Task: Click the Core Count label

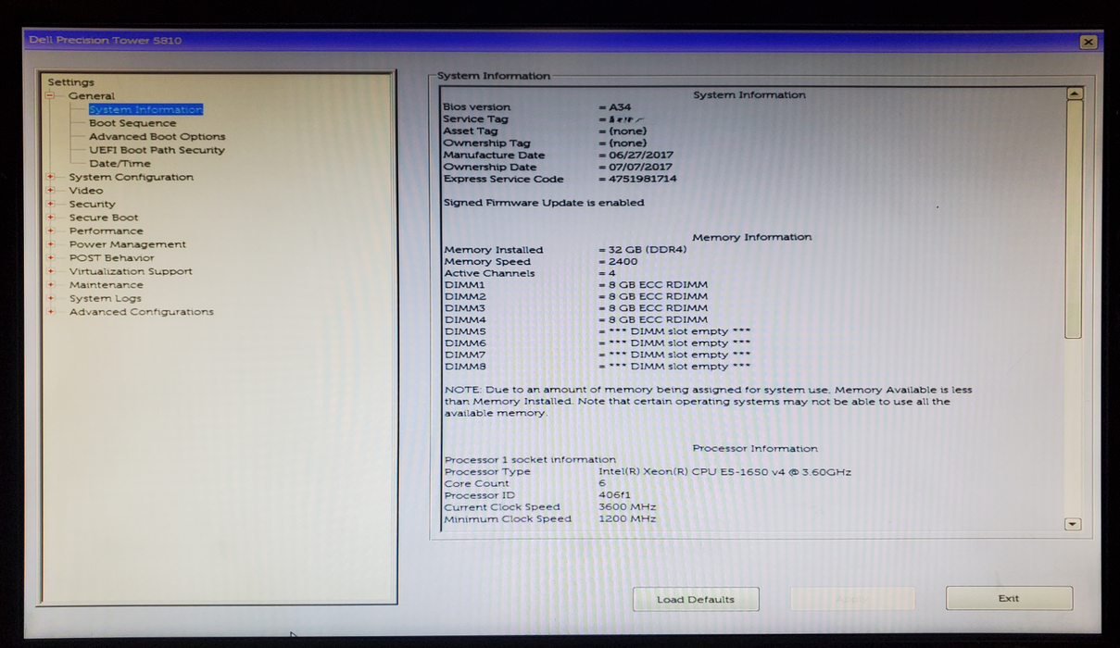Action: [x=476, y=484]
